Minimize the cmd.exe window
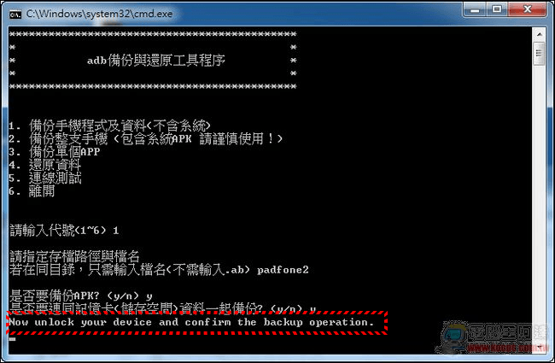Image resolution: width=555 pixels, height=363 pixels. 475,9
